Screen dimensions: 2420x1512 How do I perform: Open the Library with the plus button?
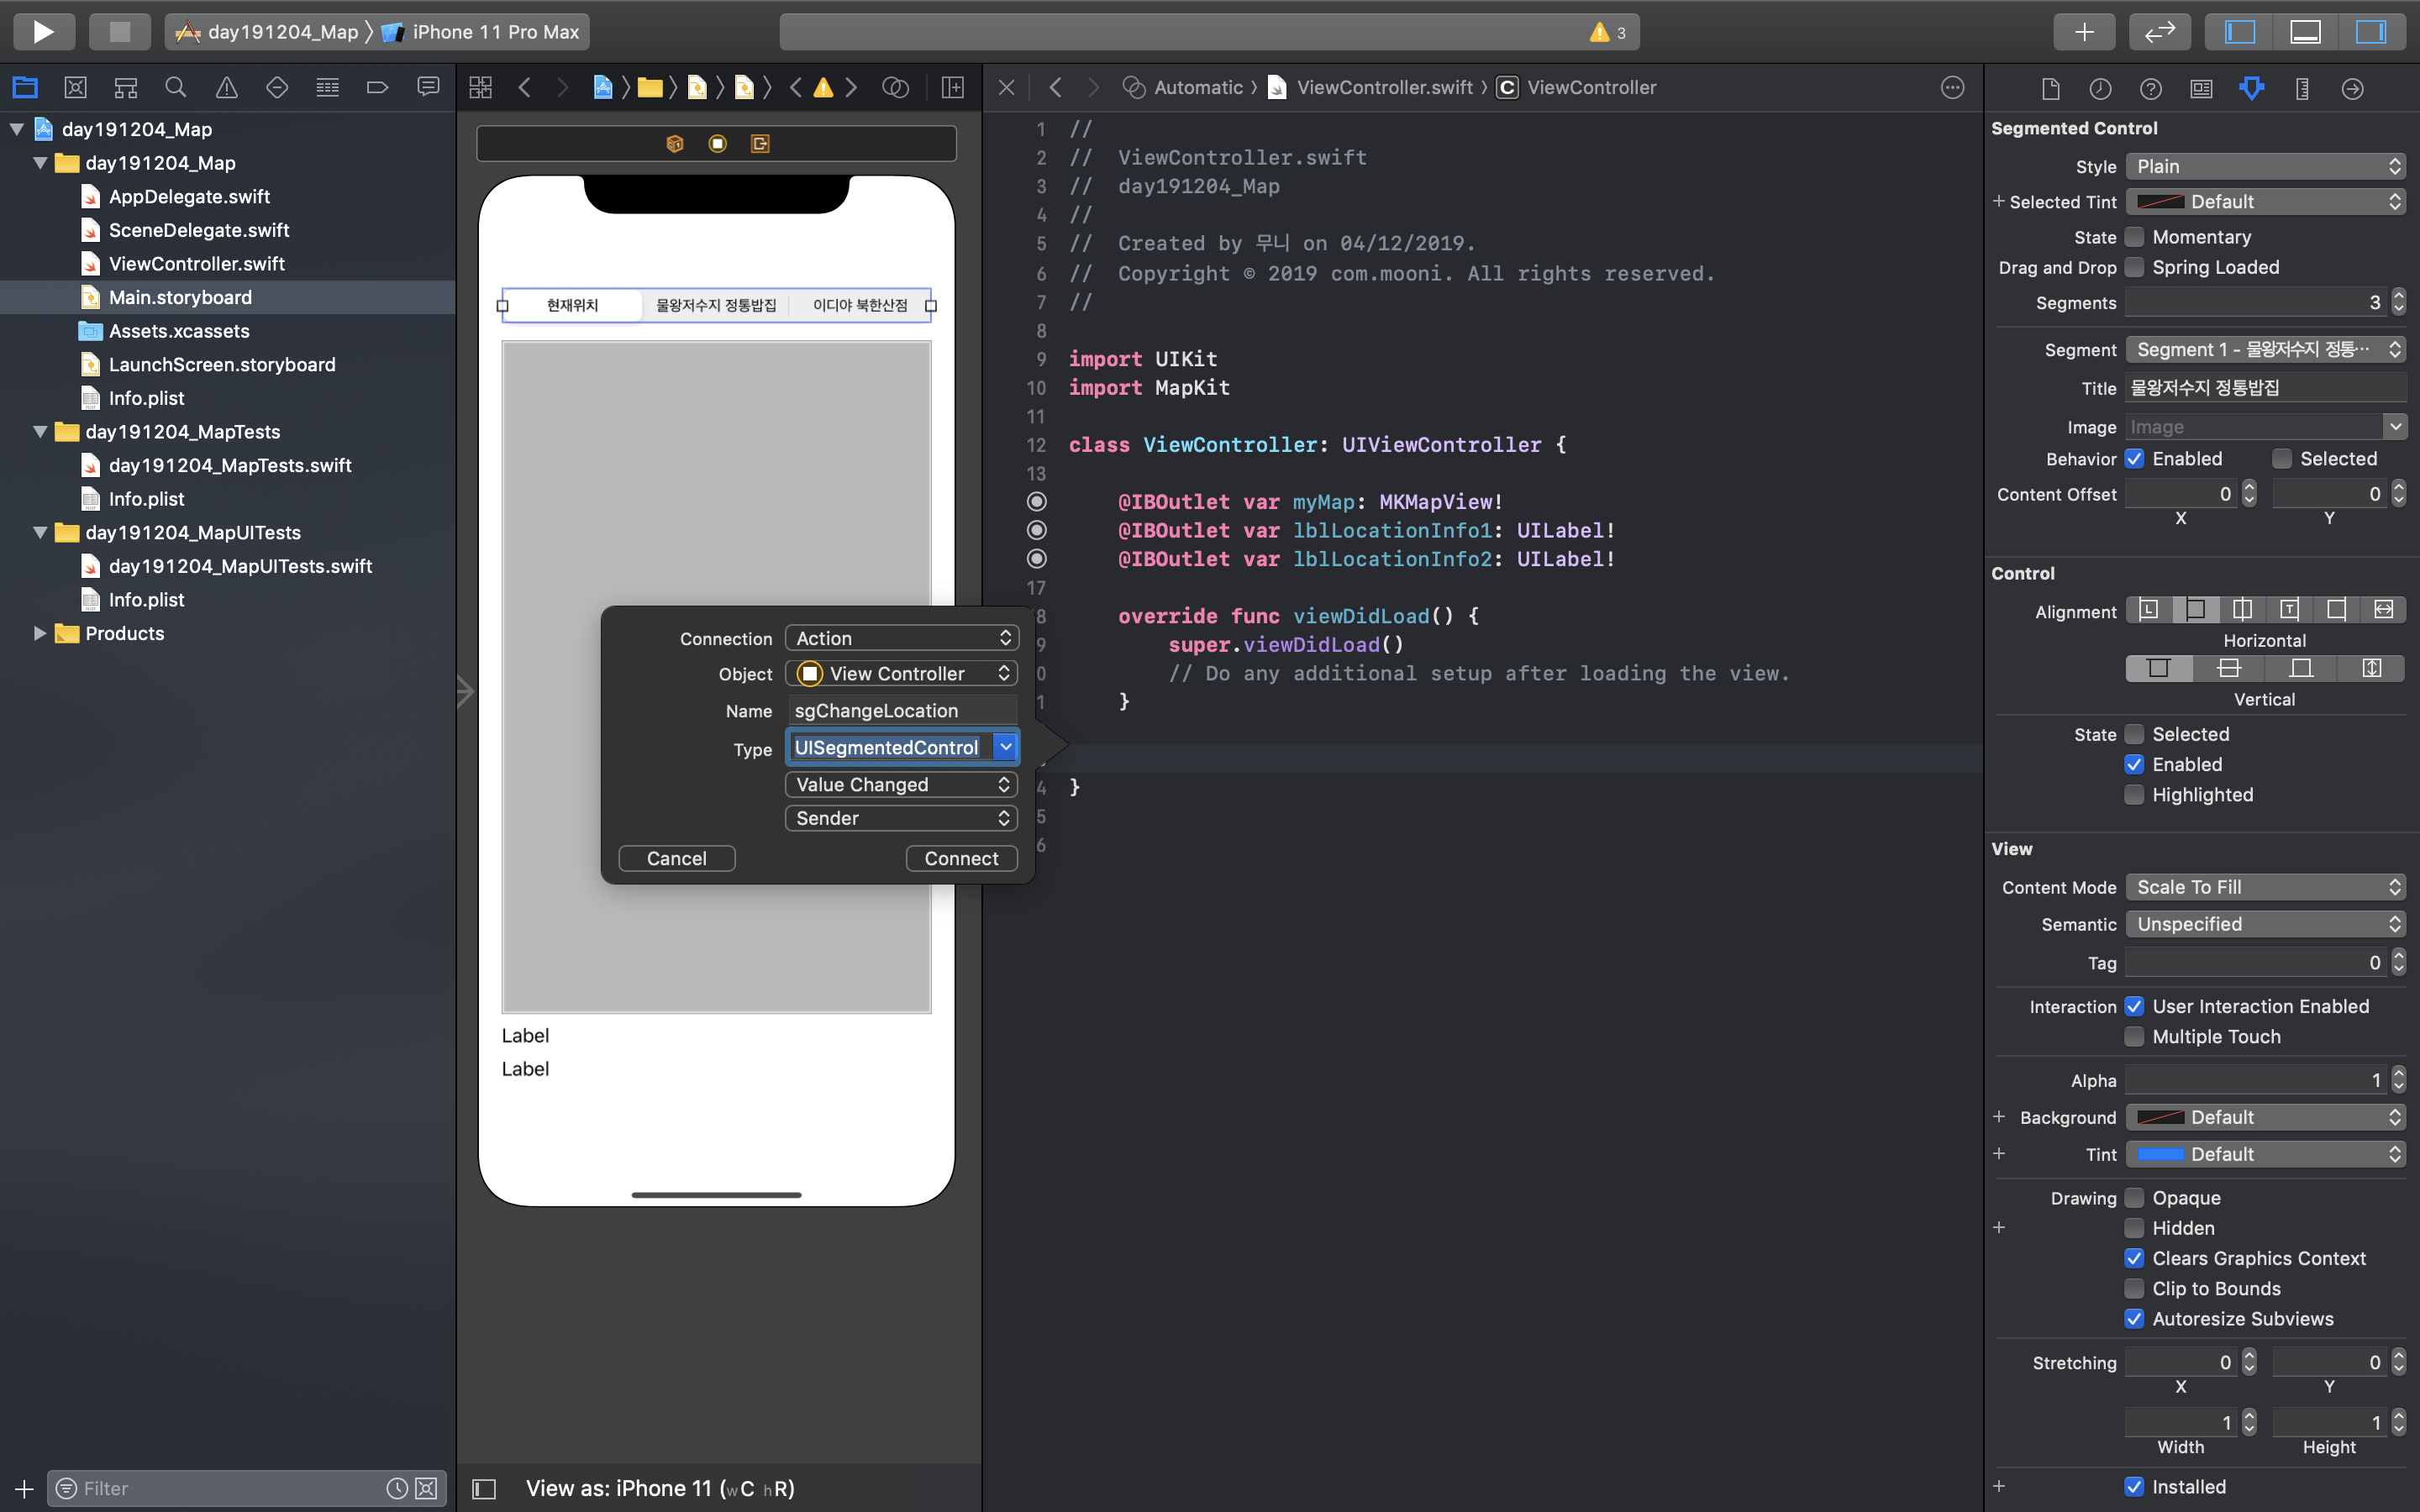[x=2084, y=31]
